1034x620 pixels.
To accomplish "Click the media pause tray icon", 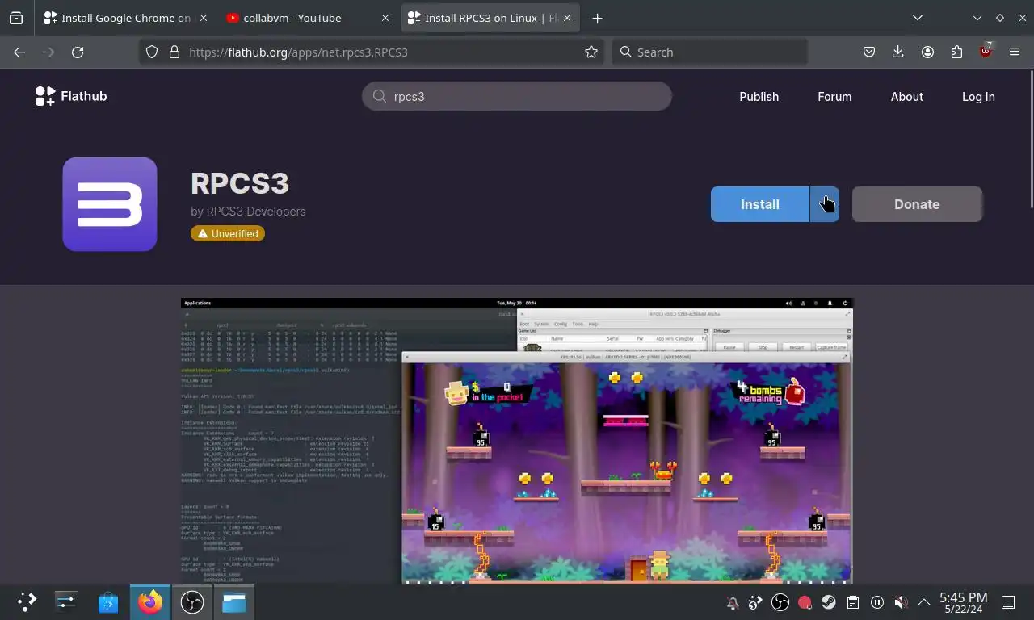I will 876,602.
